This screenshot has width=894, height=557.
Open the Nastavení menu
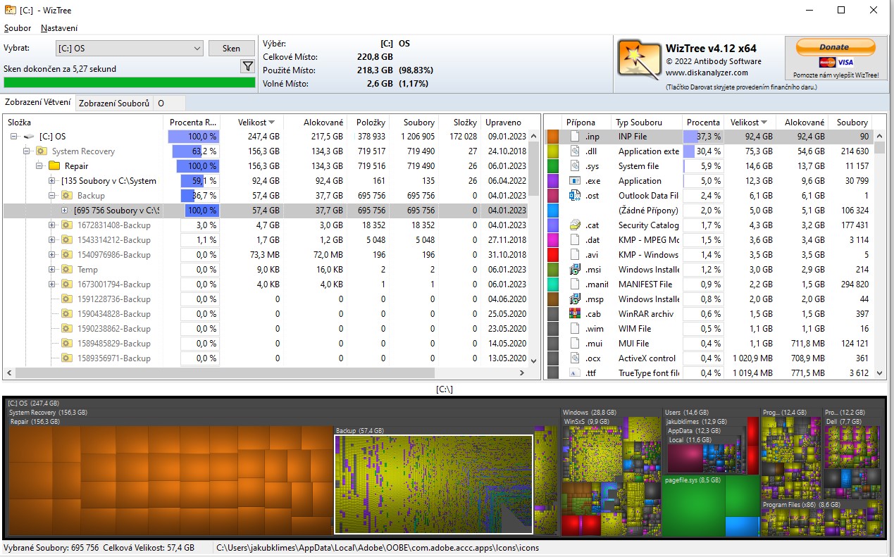click(59, 28)
